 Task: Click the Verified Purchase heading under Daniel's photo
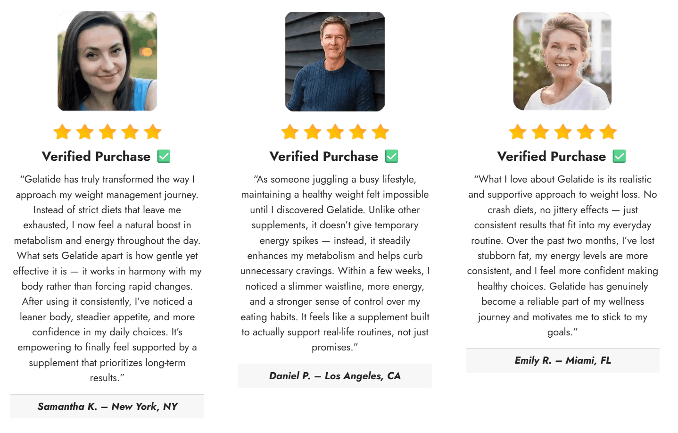point(324,157)
